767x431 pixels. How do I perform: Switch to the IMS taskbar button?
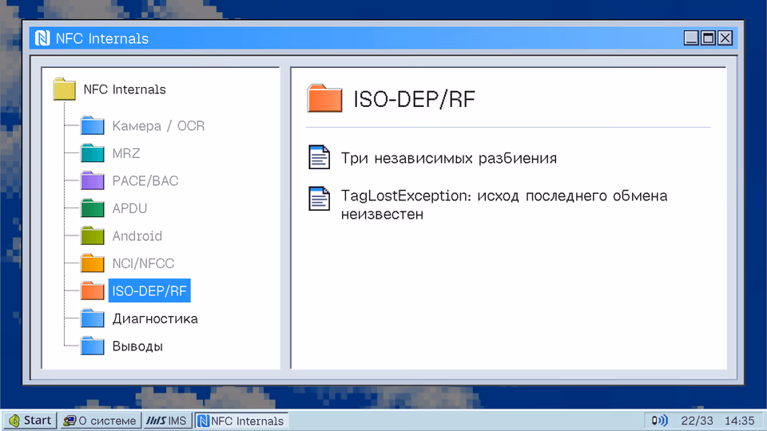[167, 421]
